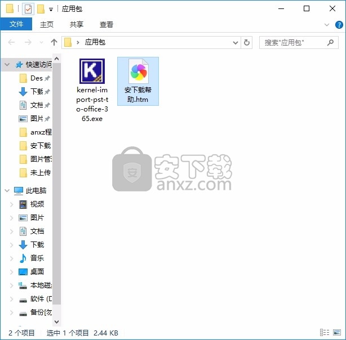
Task: Click the Help question mark icon
Action: click(x=339, y=25)
